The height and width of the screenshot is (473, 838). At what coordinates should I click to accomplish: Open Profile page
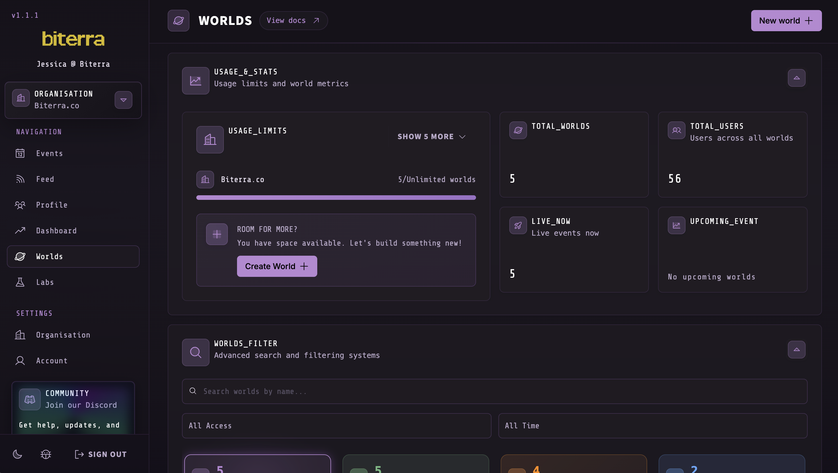tap(73, 205)
